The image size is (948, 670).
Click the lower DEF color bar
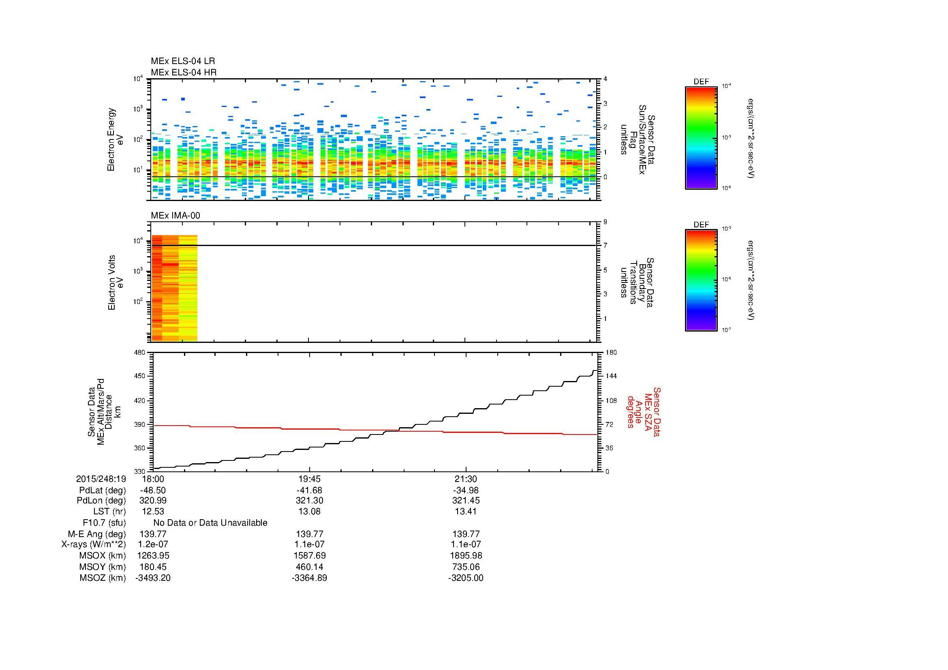[701, 281]
